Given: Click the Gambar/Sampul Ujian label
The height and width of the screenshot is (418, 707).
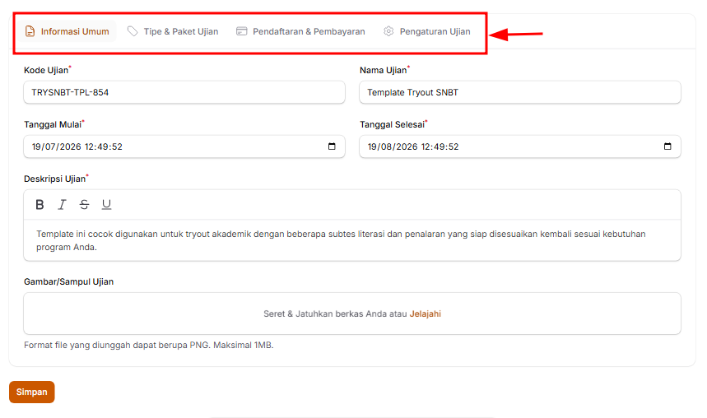Looking at the screenshot, I should click(68, 282).
